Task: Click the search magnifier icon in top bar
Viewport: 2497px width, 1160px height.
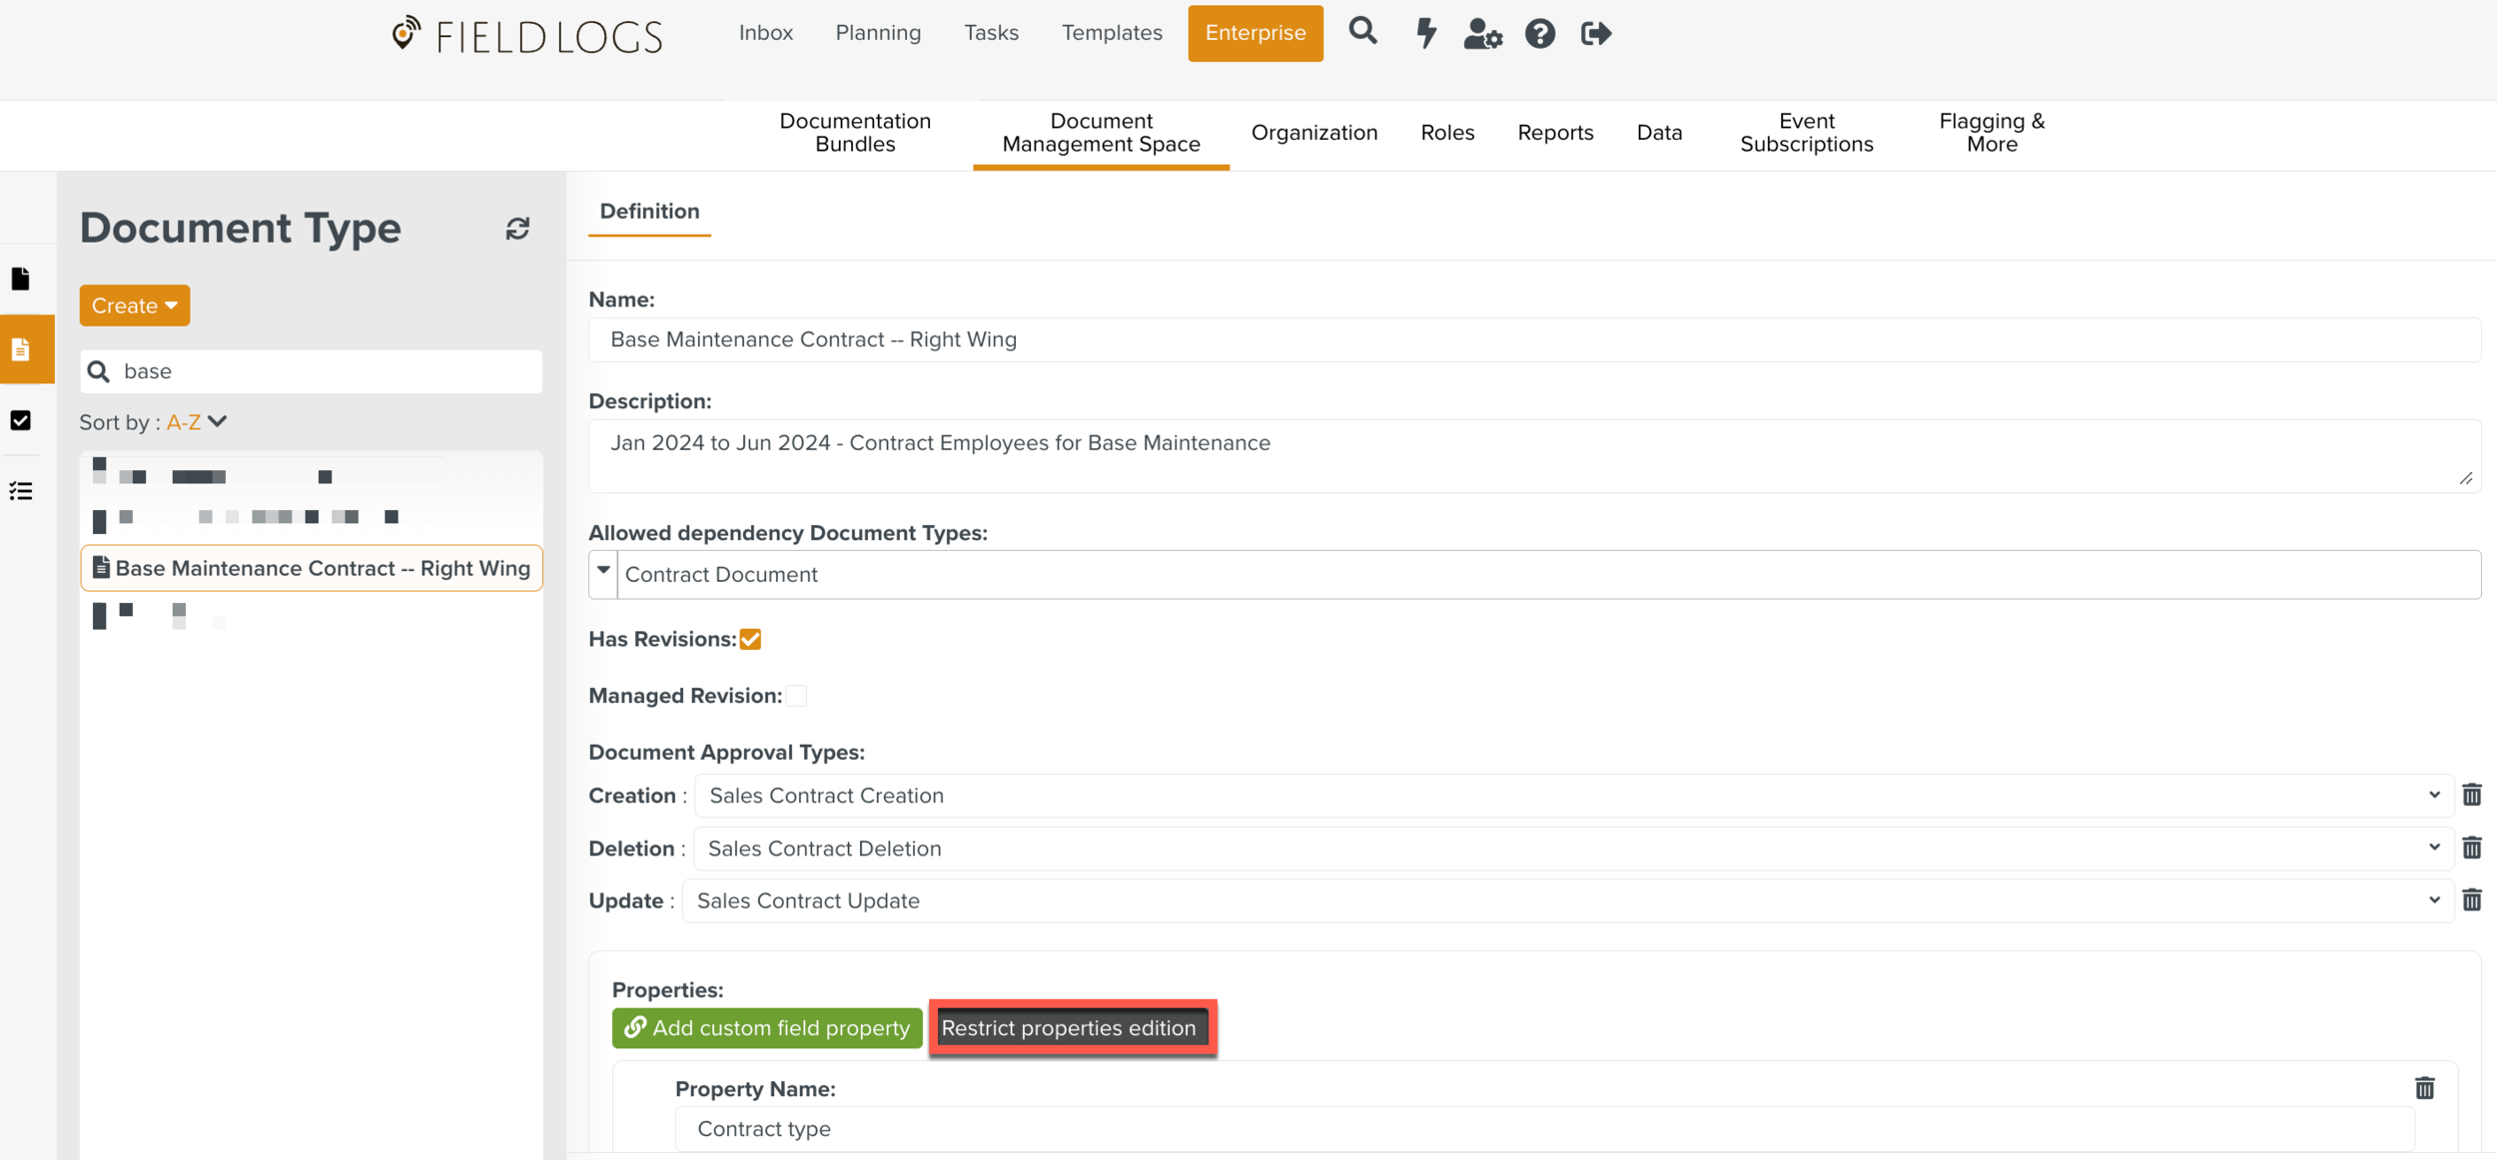Action: coord(1362,32)
